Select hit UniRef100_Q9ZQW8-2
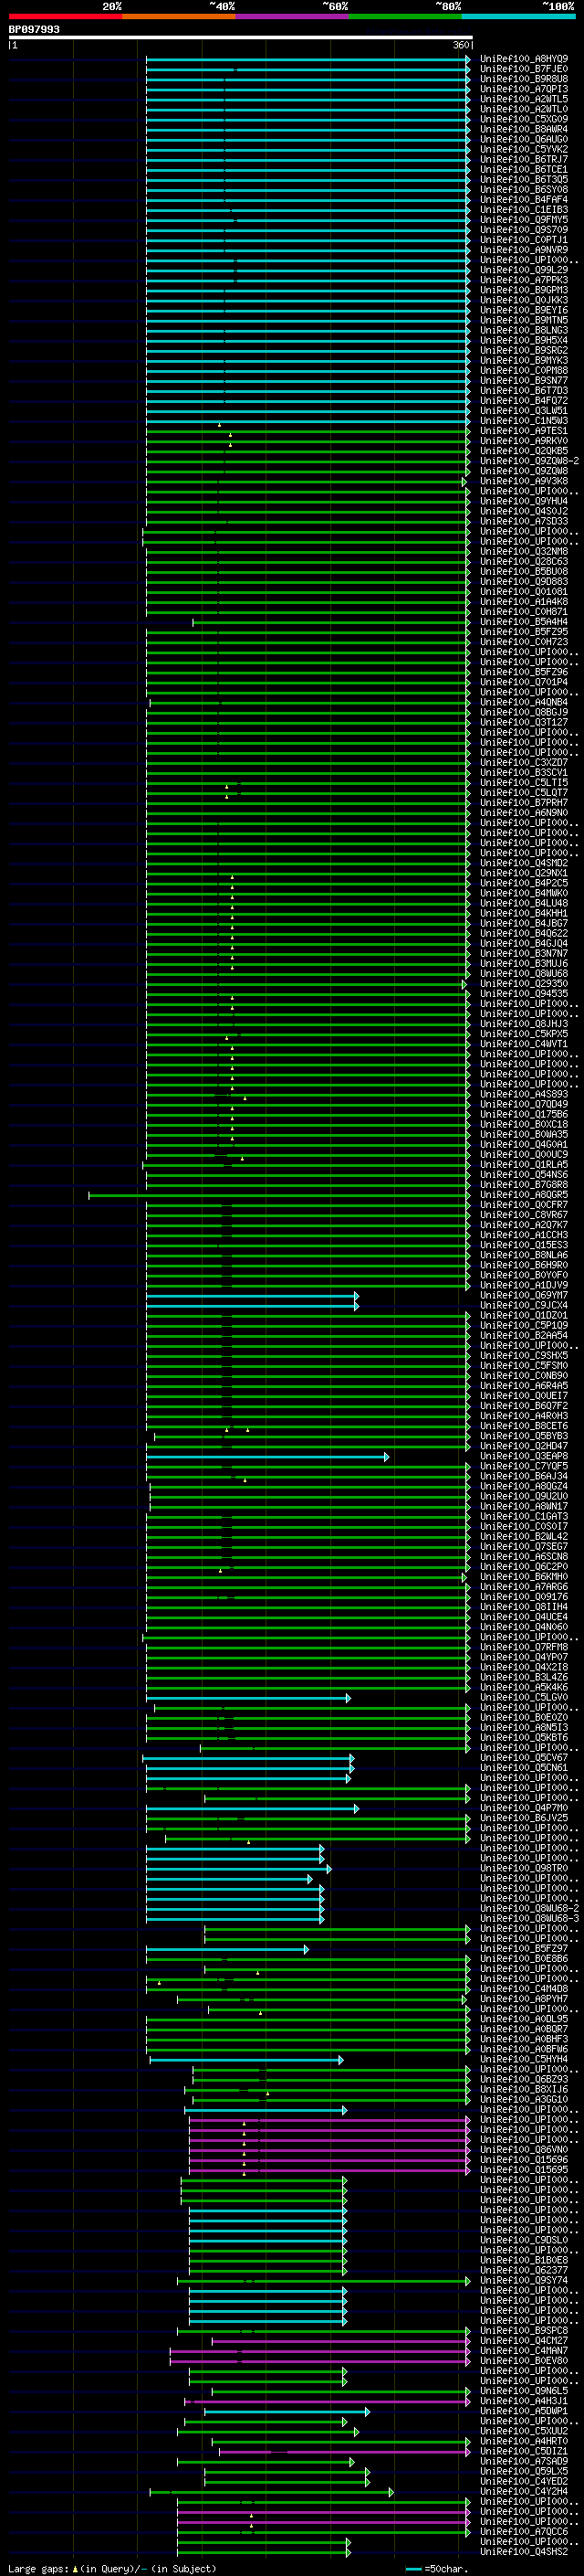584x2576 pixels. coord(530,461)
